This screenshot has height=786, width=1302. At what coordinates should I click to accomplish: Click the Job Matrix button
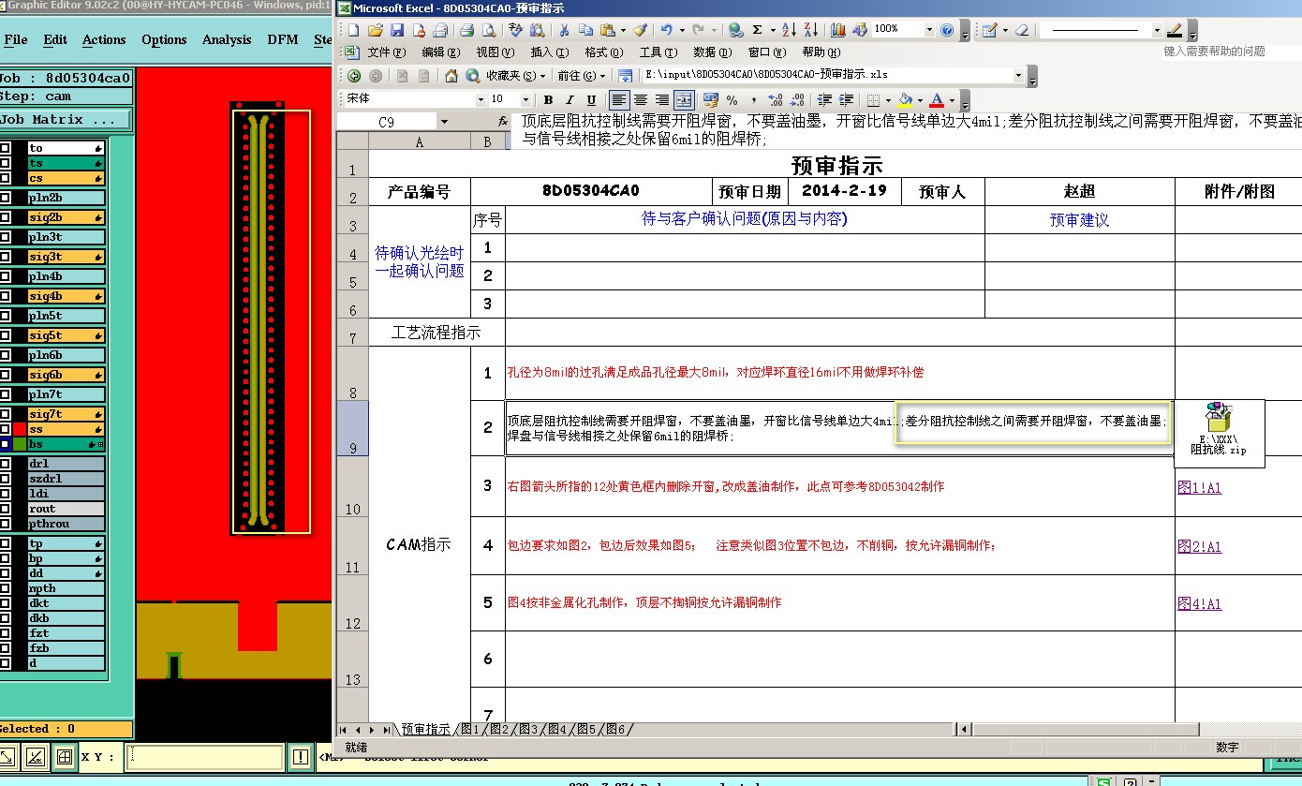(66, 120)
